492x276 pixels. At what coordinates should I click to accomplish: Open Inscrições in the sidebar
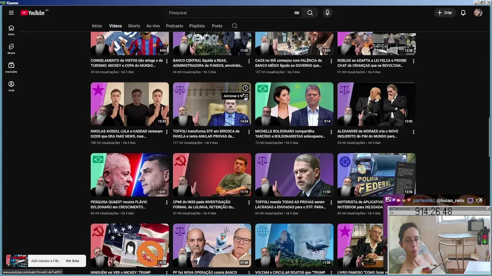[11, 68]
